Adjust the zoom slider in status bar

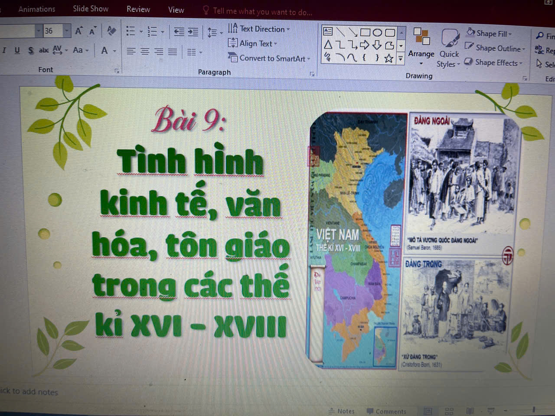tap(533, 409)
